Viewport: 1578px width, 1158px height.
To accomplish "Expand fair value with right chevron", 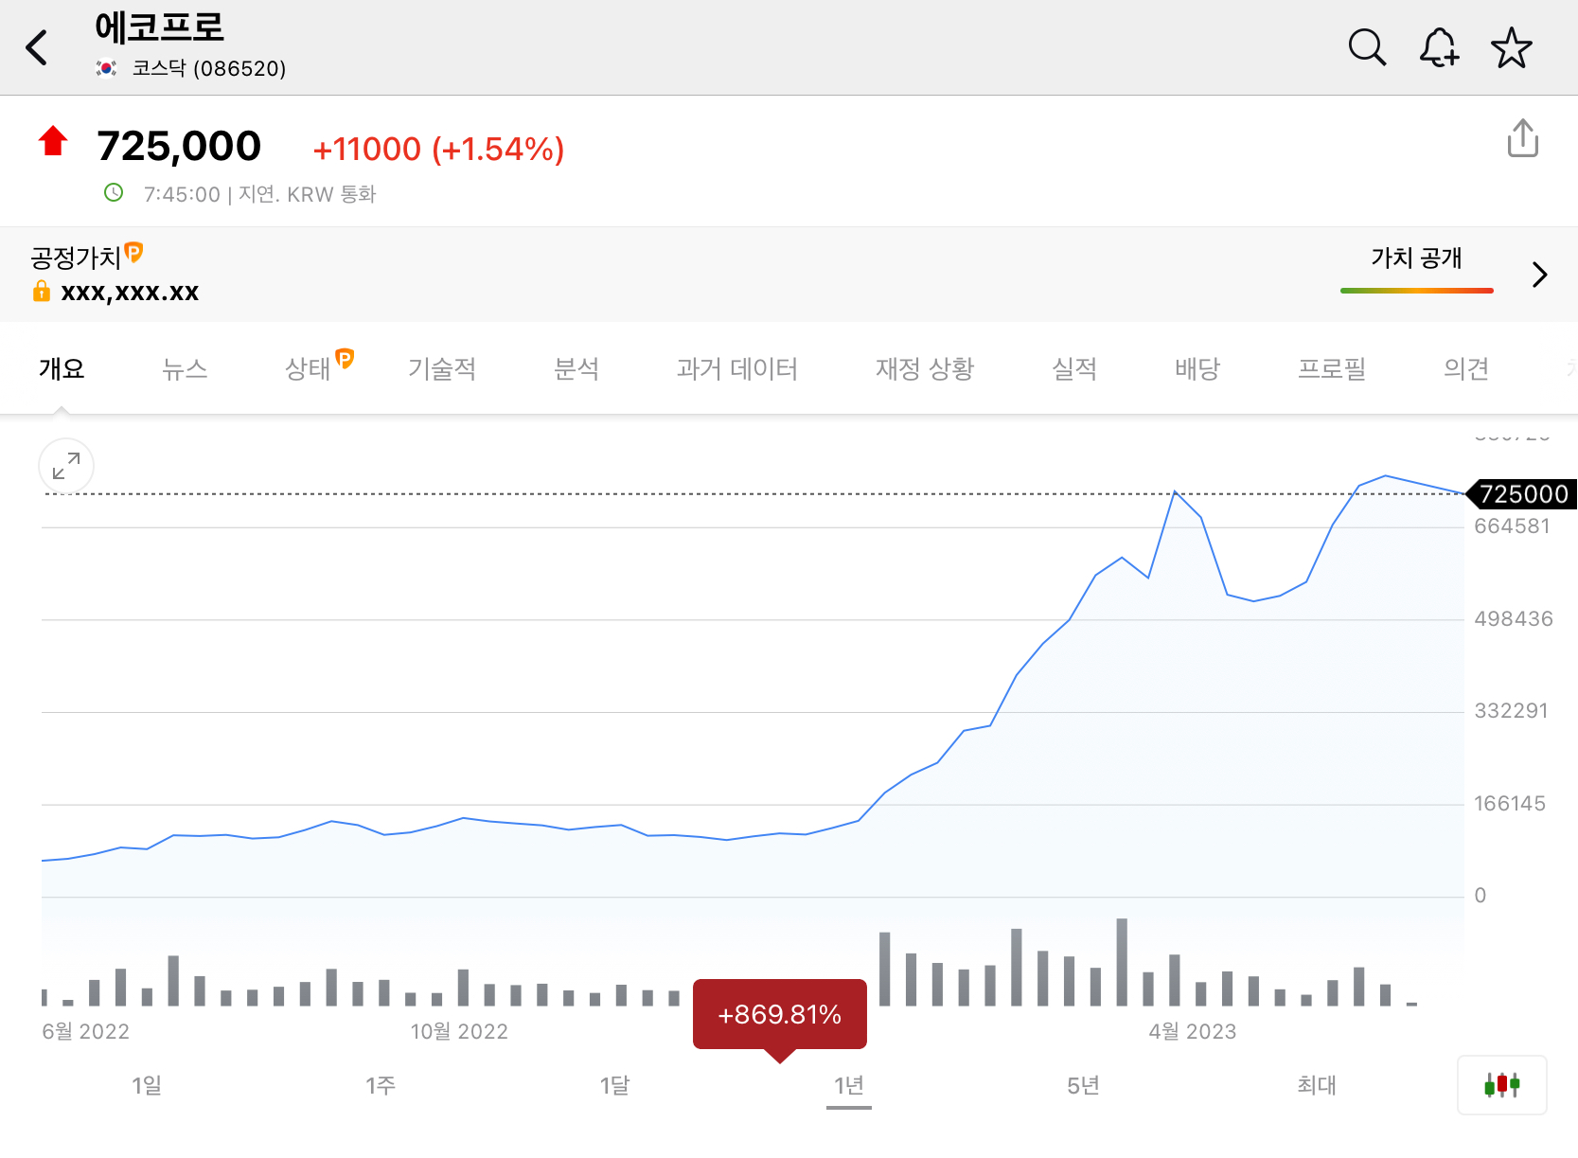I will click(x=1539, y=275).
